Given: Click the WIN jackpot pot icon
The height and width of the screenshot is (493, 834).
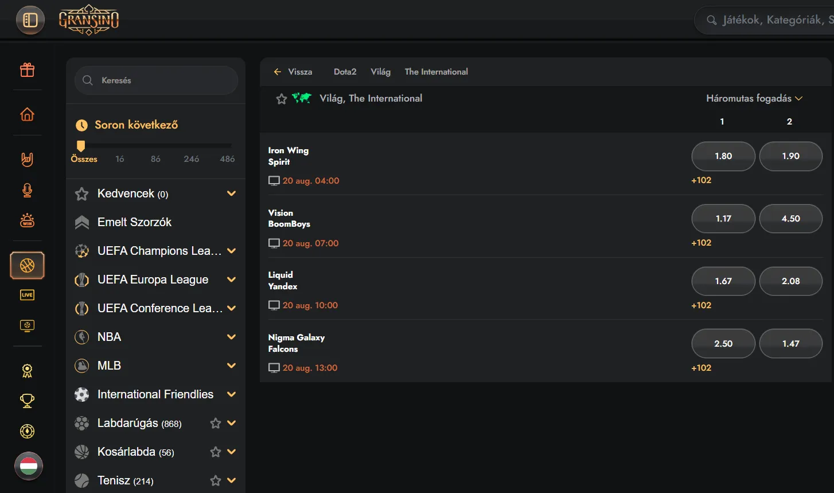Looking at the screenshot, I should coord(28,220).
